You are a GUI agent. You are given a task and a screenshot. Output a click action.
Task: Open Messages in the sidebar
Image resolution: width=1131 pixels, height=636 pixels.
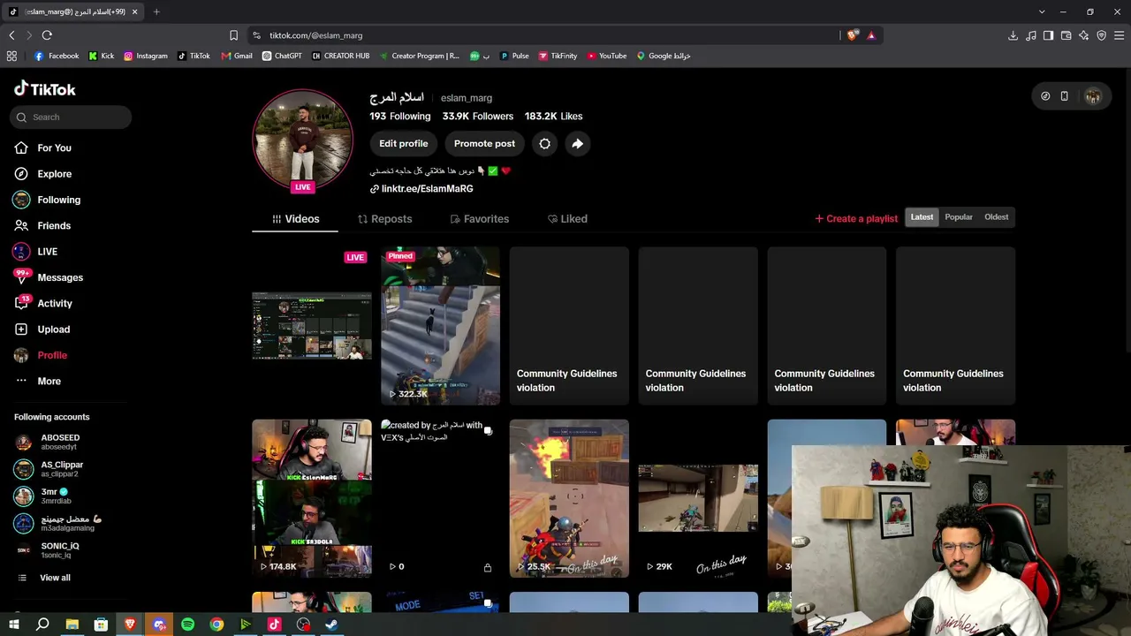(60, 277)
